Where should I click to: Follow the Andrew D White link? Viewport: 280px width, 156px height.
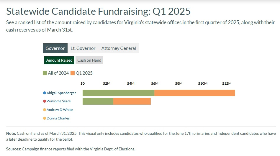click(x=60, y=110)
